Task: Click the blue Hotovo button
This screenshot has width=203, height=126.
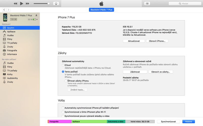Action: 189,121
